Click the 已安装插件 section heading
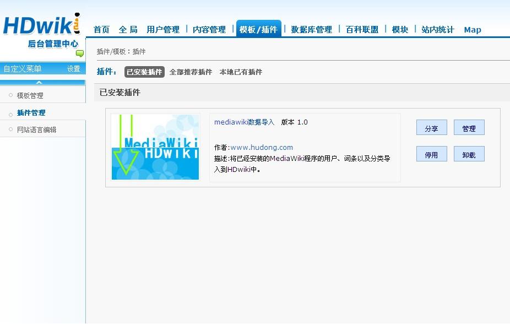 click(120, 93)
